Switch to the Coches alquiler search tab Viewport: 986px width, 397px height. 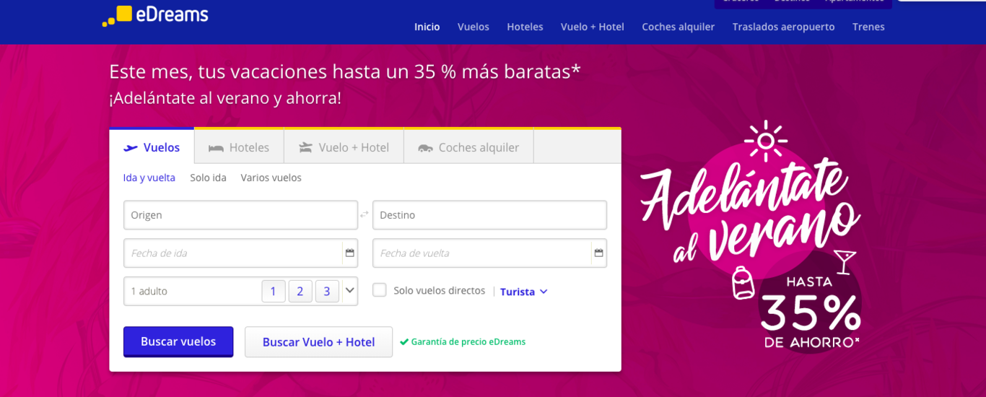(468, 147)
